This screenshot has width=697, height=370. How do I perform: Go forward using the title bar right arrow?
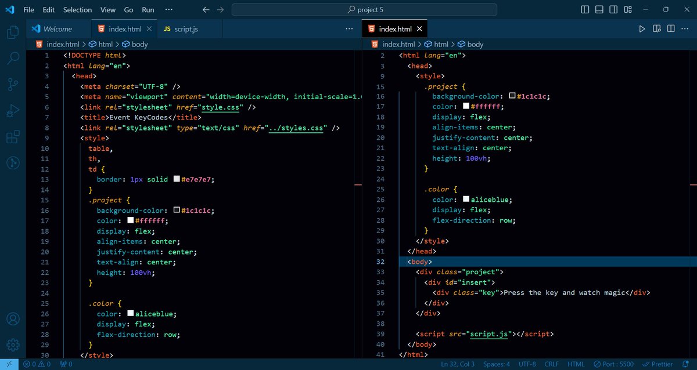[220, 10]
